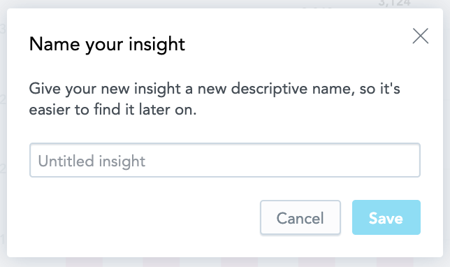Focus the insight name text box
This screenshot has width=450, height=267.
click(225, 160)
